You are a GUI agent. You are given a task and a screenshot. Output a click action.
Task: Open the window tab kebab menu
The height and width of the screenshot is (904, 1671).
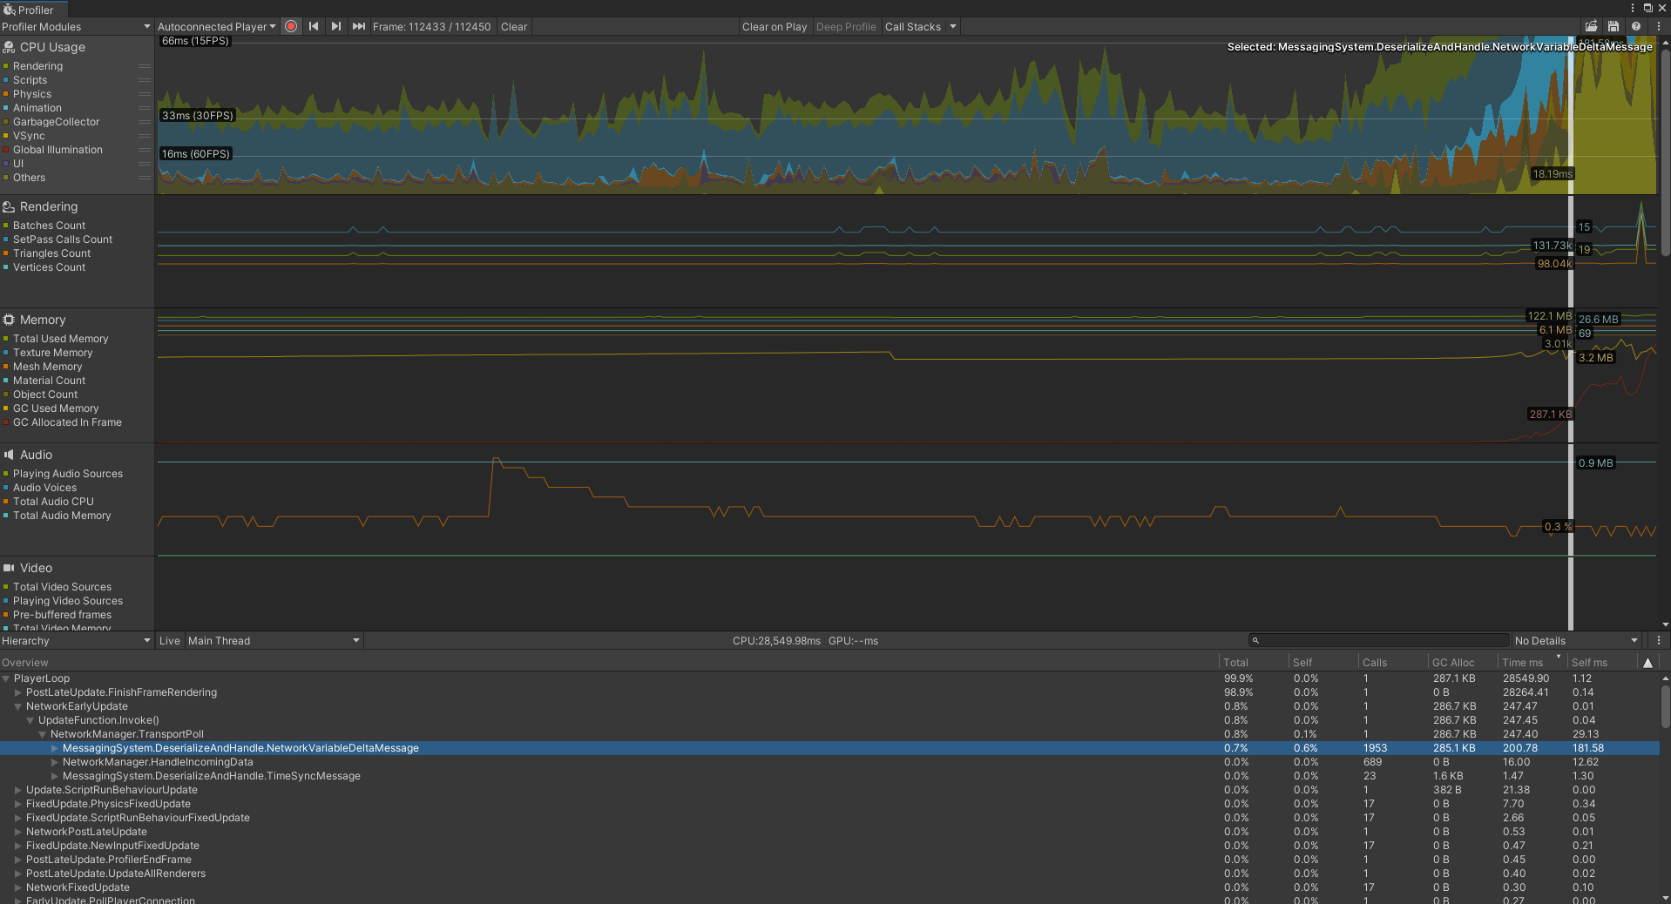[1633, 8]
